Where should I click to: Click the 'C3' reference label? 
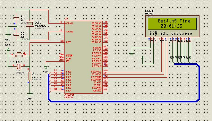pos(18,62)
